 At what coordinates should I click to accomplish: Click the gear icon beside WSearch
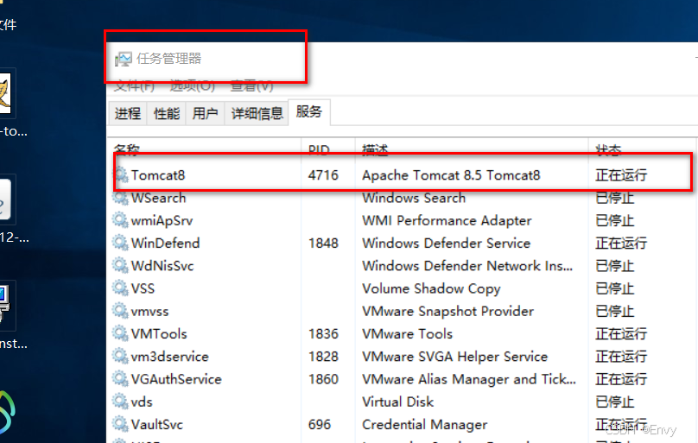[x=121, y=197]
